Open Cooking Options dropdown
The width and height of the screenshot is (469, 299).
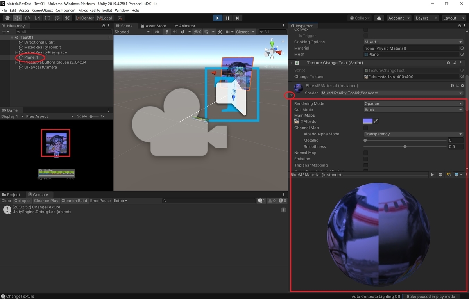point(413,42)
